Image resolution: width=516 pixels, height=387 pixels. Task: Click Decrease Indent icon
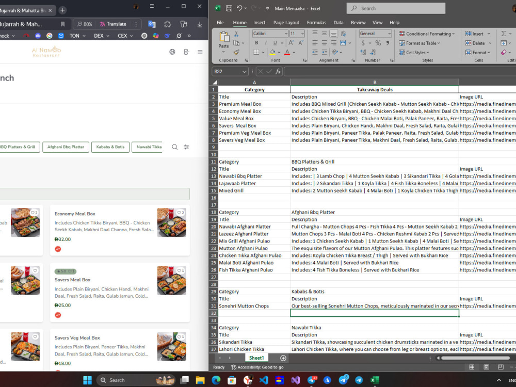(315, 52)
